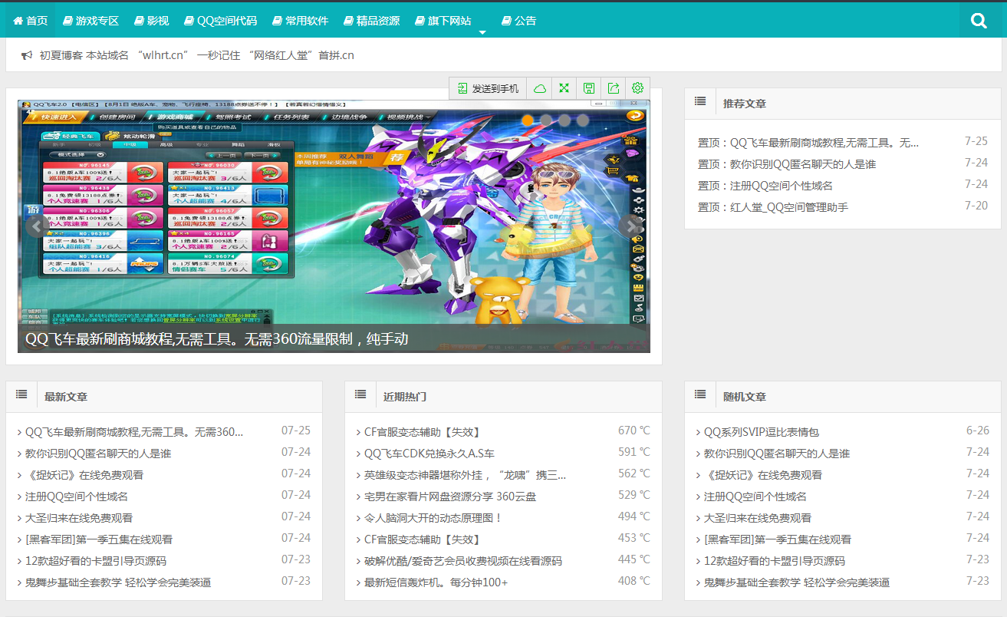The width and height of the screenshot is (1007, 617).
Task: Click the 591 ℃ heat value
Action: pos(633,452)
